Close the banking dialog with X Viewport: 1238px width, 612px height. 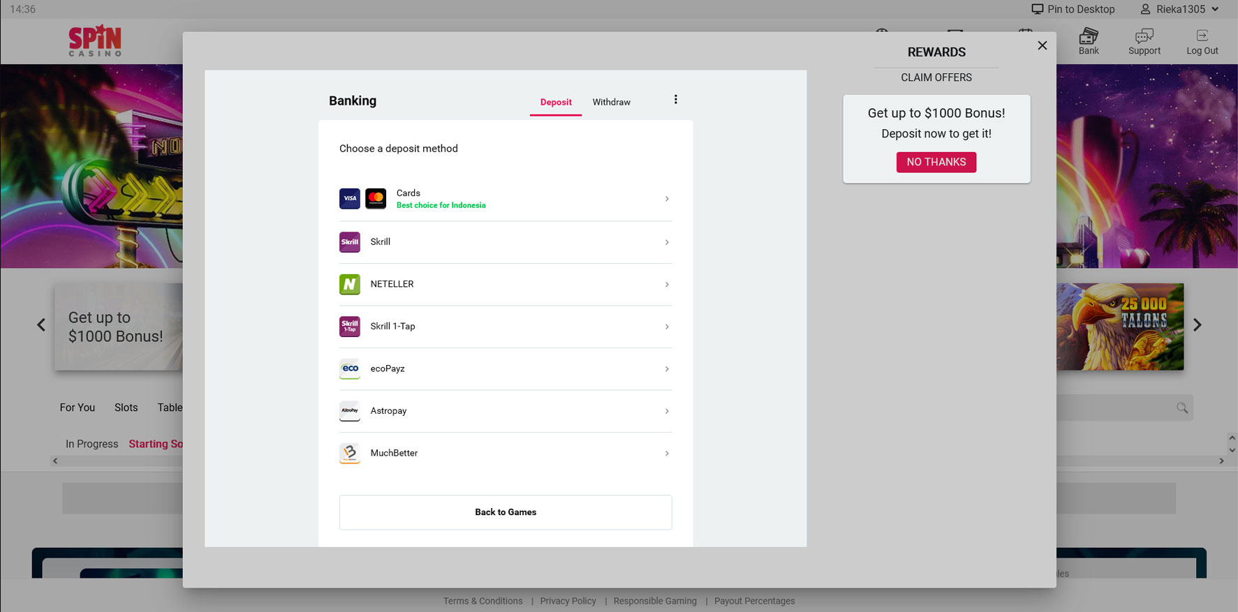[x=1042, y=45]
